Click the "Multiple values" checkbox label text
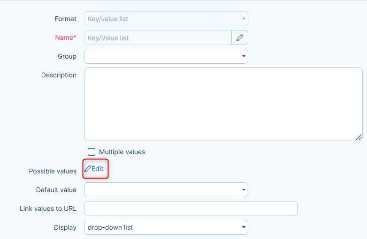367x239 pixels. [122, 152]
